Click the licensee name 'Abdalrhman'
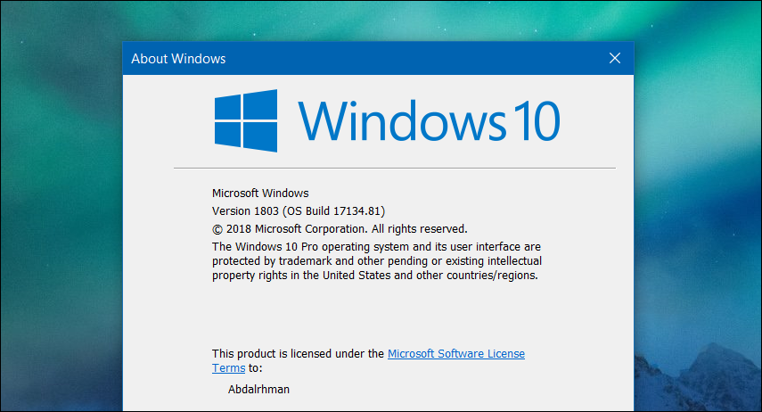Image resolution: width=762 pixels, height=412 pixels. [258, 389]
